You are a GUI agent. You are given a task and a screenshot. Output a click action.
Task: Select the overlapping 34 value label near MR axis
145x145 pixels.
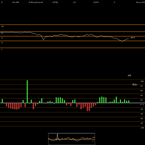[x=135, y=85]
